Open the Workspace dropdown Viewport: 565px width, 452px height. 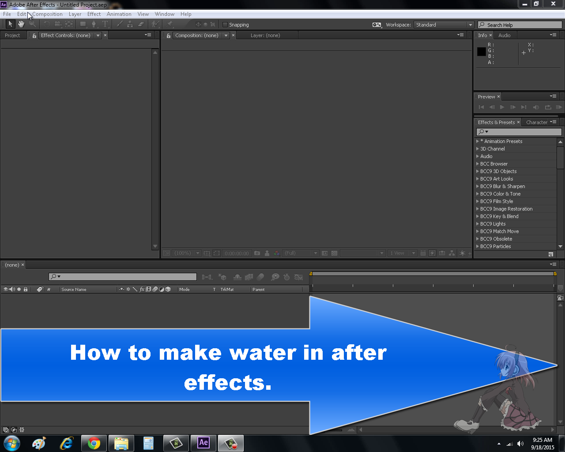[444, 25]
